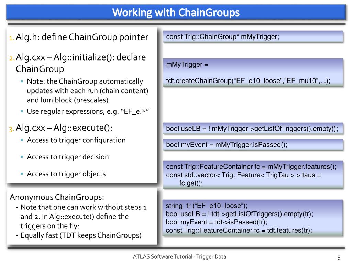
Task: Click "Equally fast (TDT keeps ChainGroups)" bullet
Action: pyautogui.click(x=81, y=235)
